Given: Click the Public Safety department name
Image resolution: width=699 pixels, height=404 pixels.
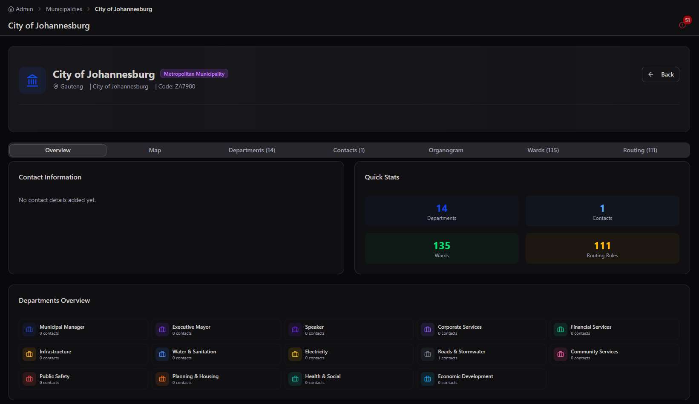Looking at the screenshot, I should [x=55, y=376].
